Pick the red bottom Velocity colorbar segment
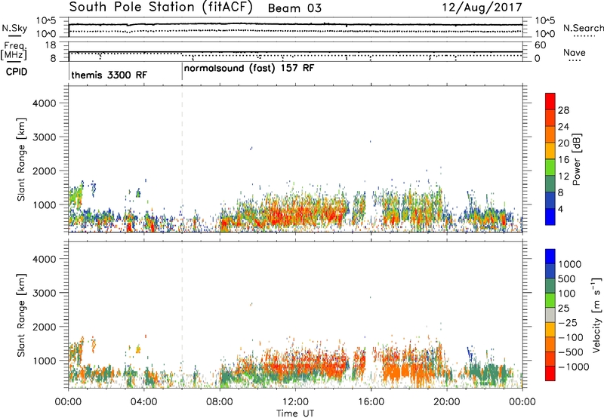Screen dimensions: 604x418 click(x=550, y=373)
